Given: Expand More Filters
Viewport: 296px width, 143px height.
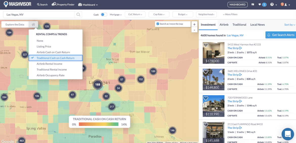Looking at the screenshot, I should 230,14.
